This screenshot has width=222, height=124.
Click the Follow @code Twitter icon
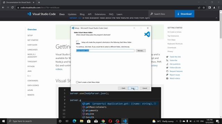coord(167,68)
